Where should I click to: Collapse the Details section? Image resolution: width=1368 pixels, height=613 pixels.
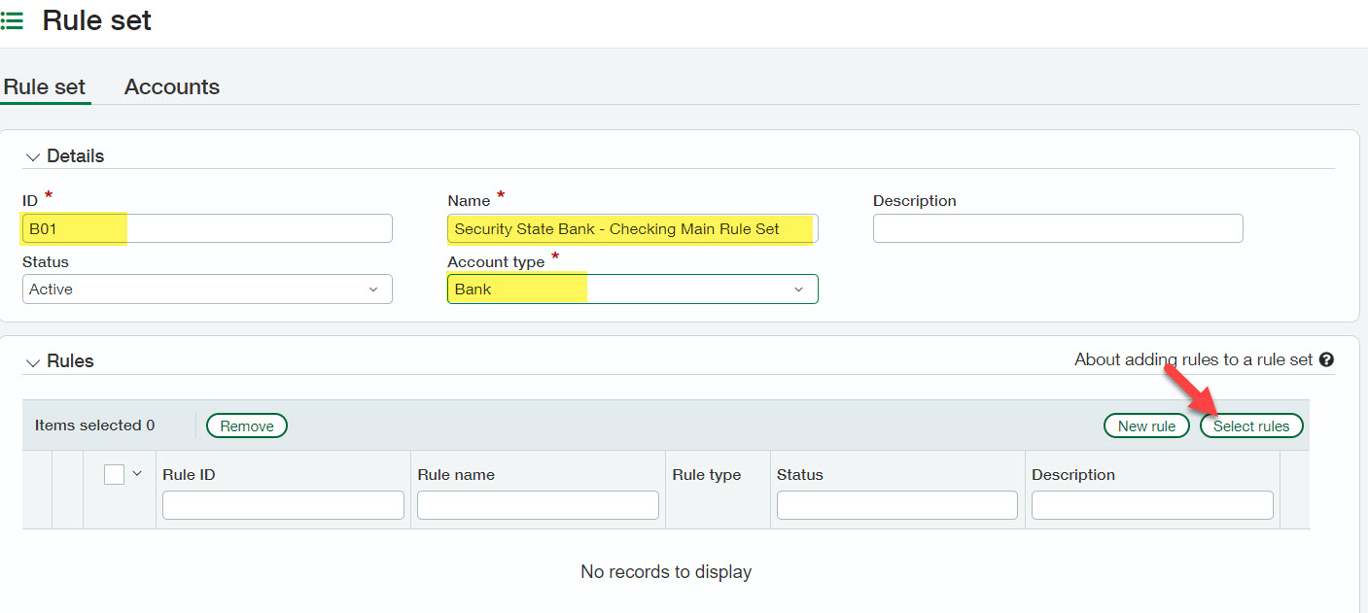pyautogui.click(x=33, y=156)
